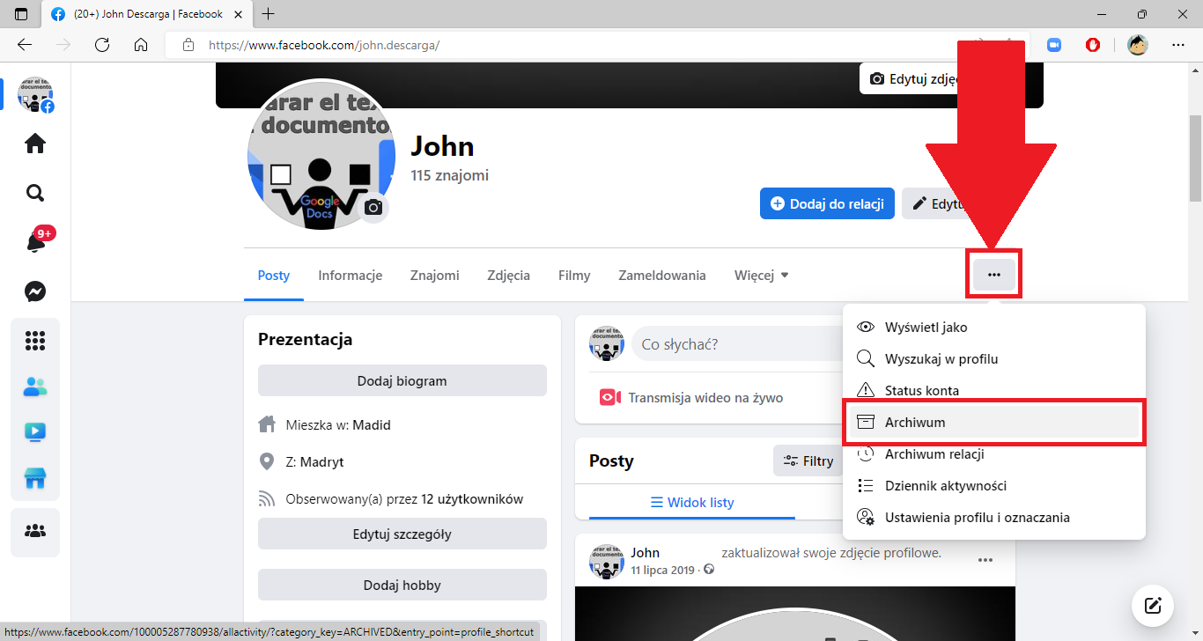Select Wyświetl jako from the menu

[994, 327]
